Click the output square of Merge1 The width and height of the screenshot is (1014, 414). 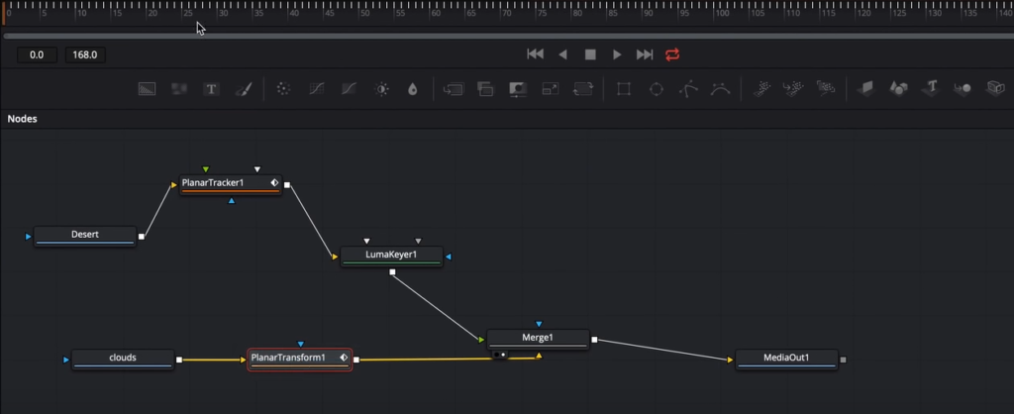tap(594, 339)
